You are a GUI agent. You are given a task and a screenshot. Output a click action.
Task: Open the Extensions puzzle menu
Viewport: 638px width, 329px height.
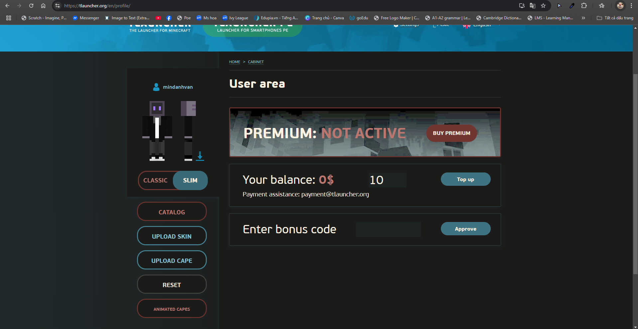tap(584, 6)
